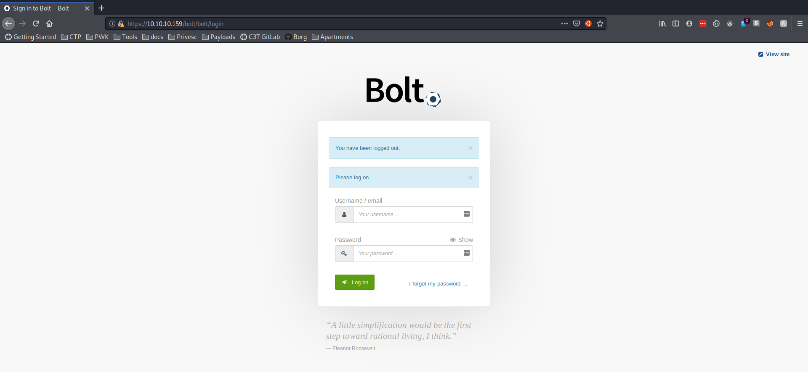Reload the current page

(x=36, y=24)
